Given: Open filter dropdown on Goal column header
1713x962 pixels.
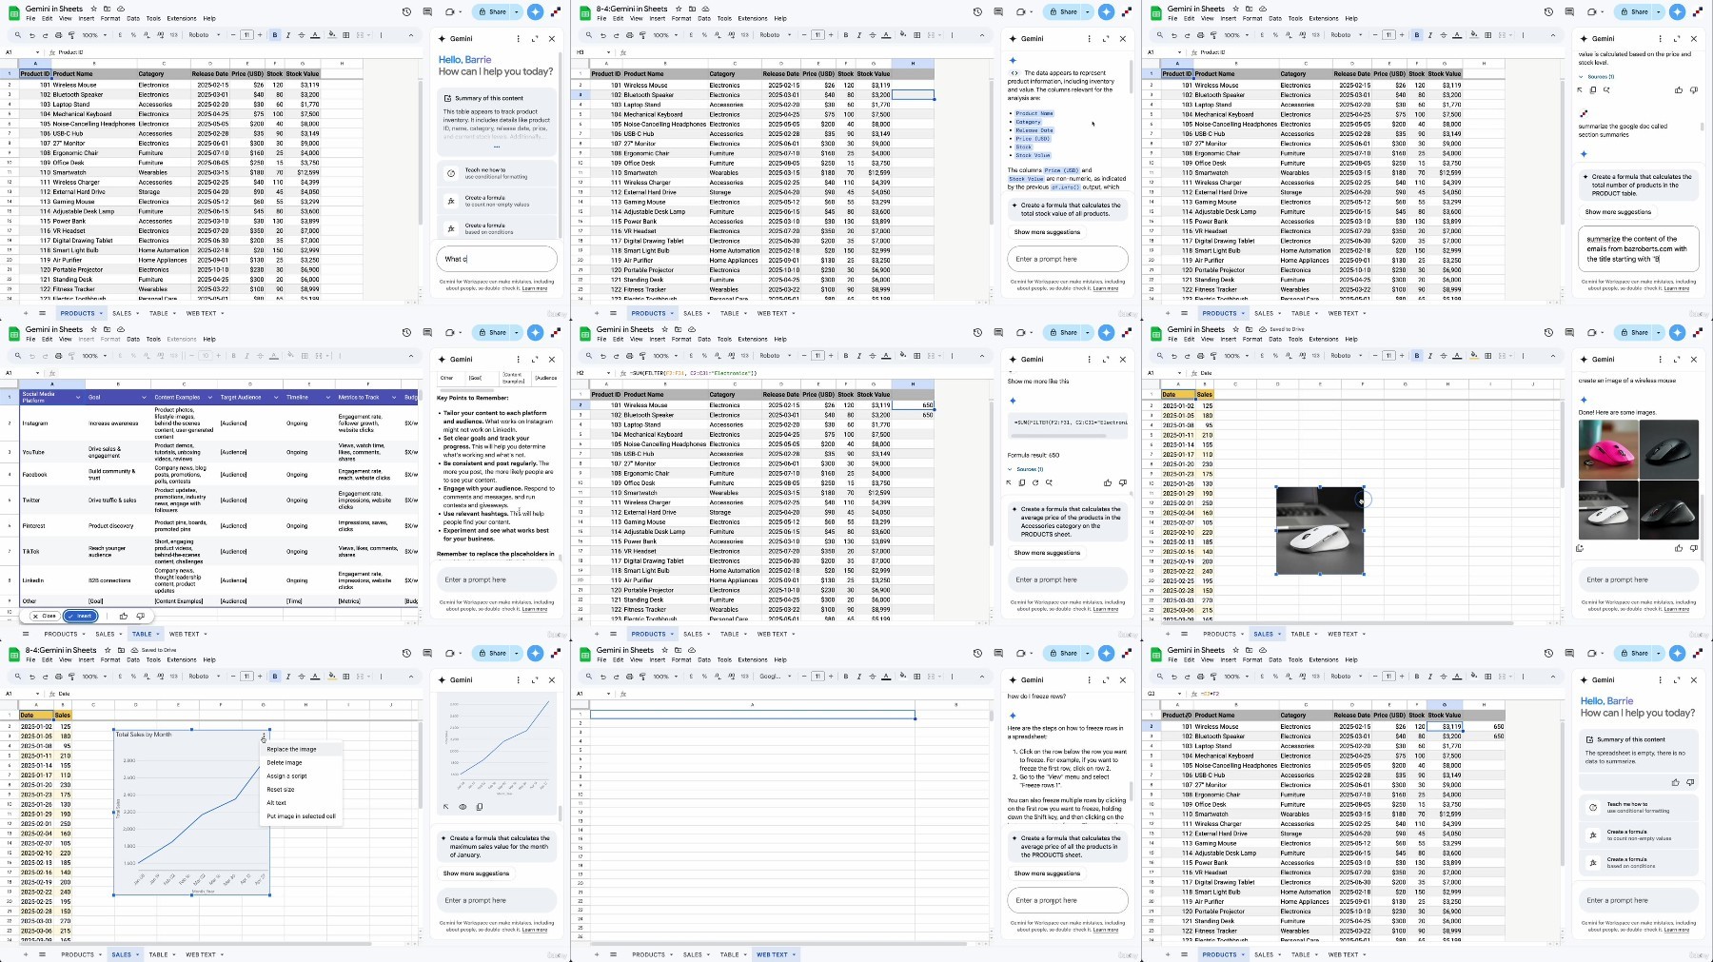Looking at the screenshot, I should click(144, 397).
